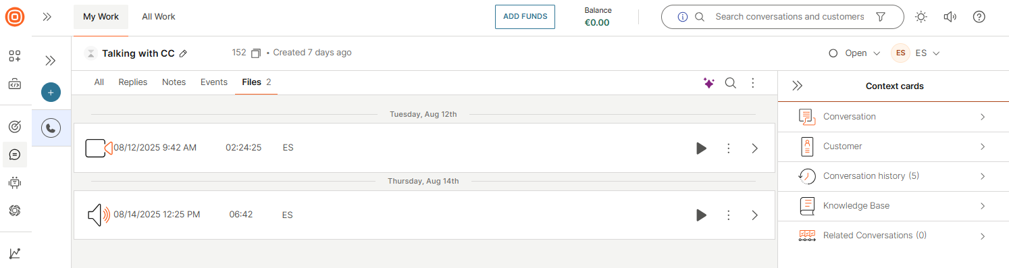Open the analytics chart icon in left rail
Viewport: 1009px width, 268px height.
click(15, 253)
